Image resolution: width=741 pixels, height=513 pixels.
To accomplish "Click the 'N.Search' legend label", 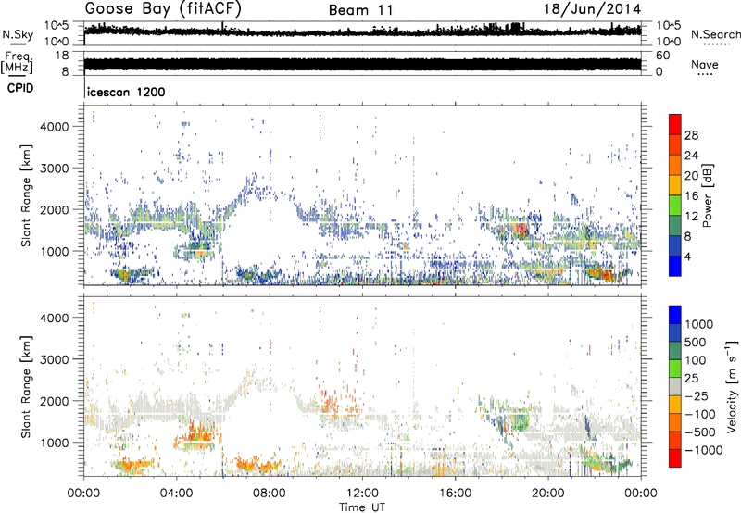I will click(715, 34).
